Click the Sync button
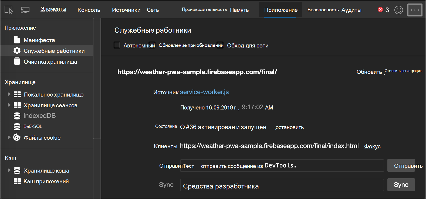 [x=401, y=185]
